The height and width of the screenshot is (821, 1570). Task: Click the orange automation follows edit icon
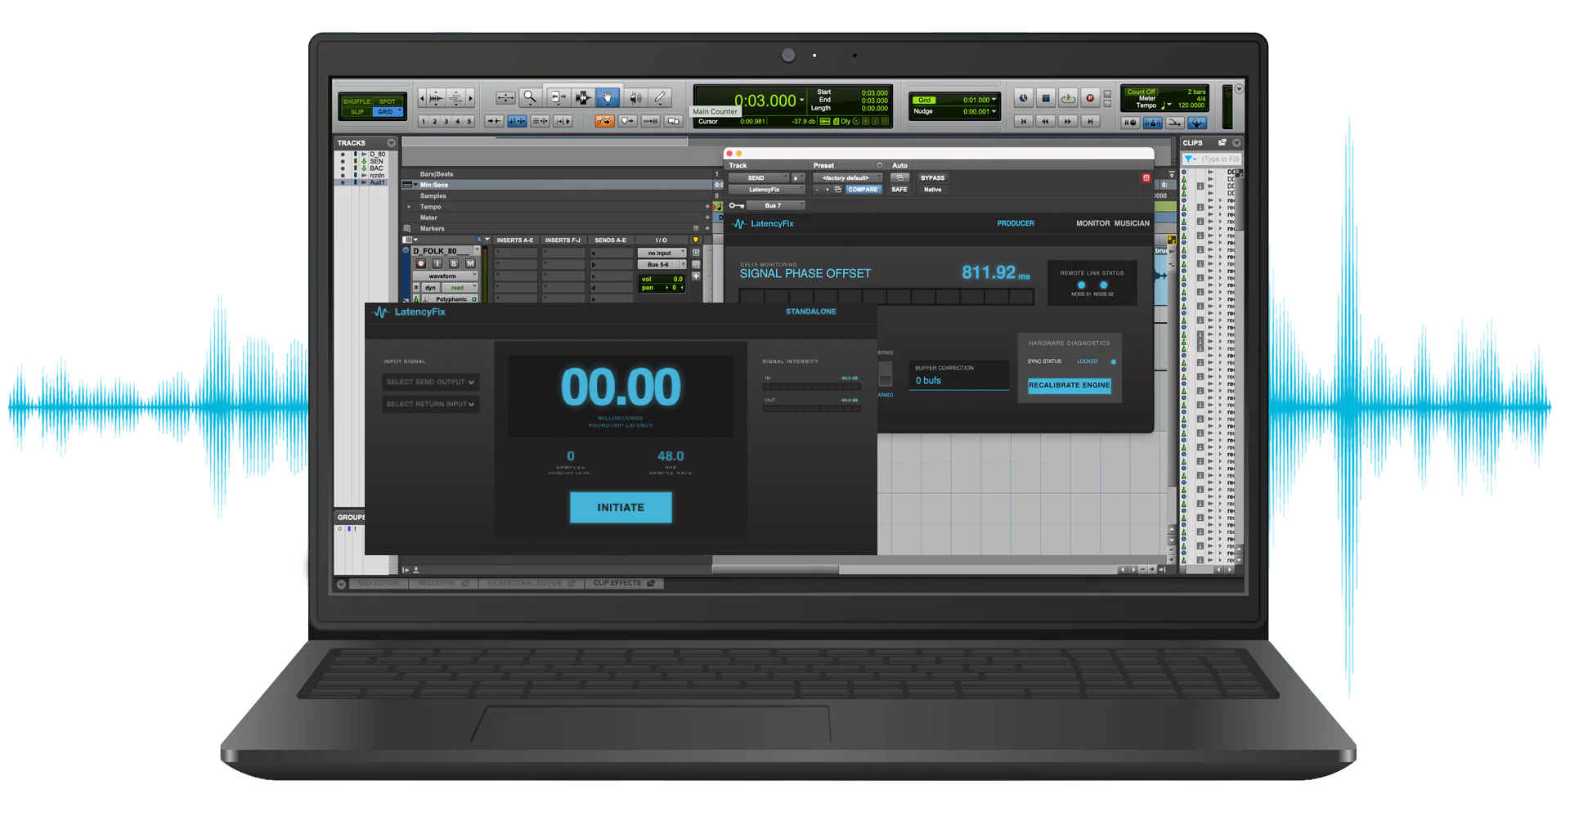click(x=604, y=121)
